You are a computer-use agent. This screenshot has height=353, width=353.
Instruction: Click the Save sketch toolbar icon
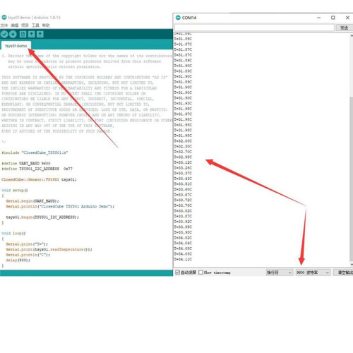pos(40,35)
